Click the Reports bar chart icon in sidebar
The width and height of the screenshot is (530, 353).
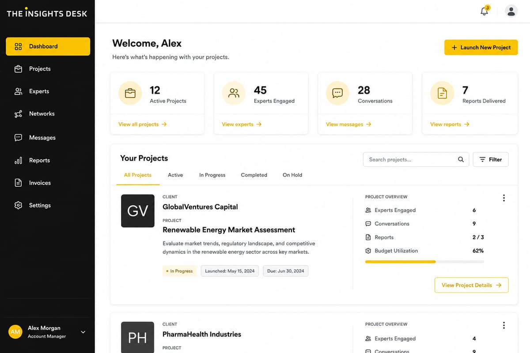(x=18, y=161)
